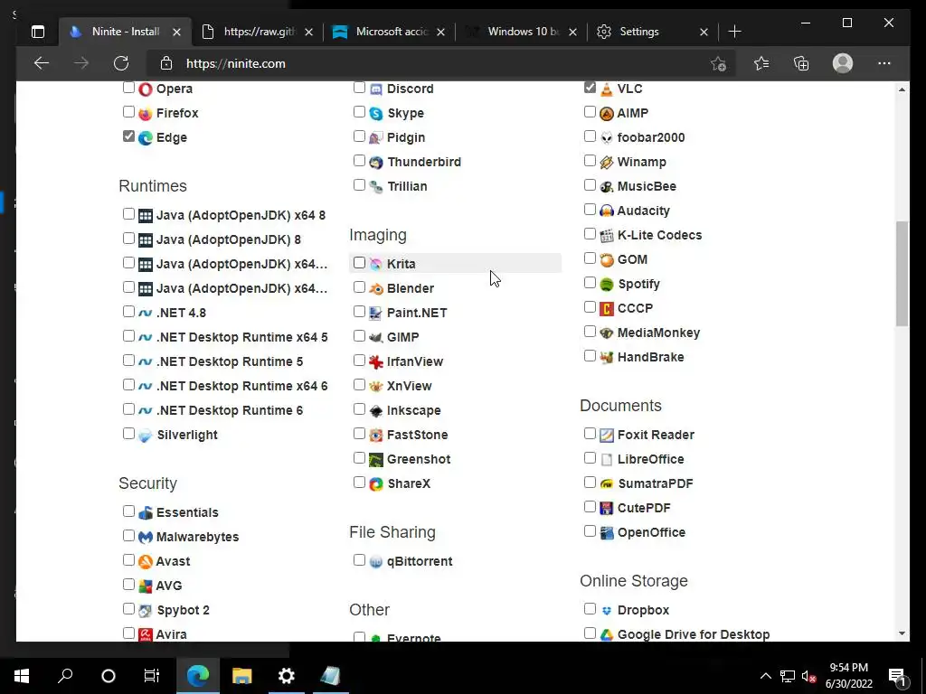Check the Avast checkbox

tap(128, 559)
